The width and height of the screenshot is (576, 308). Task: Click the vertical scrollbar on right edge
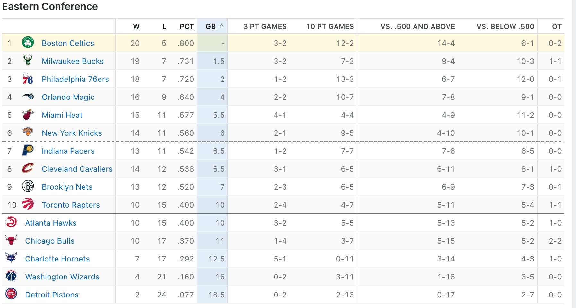point(574,154)
